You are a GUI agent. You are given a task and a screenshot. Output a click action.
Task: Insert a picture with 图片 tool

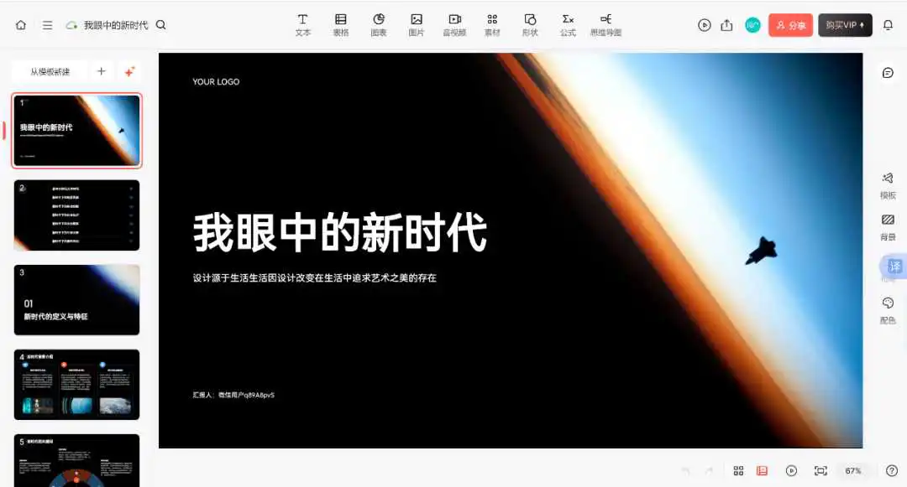pos(416,25)
